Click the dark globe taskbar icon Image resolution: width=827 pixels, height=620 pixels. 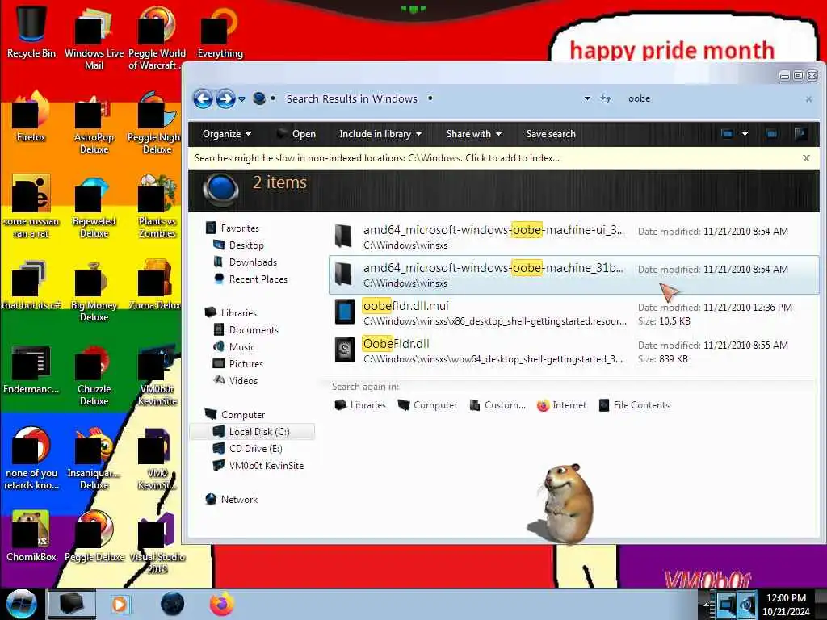173,604
